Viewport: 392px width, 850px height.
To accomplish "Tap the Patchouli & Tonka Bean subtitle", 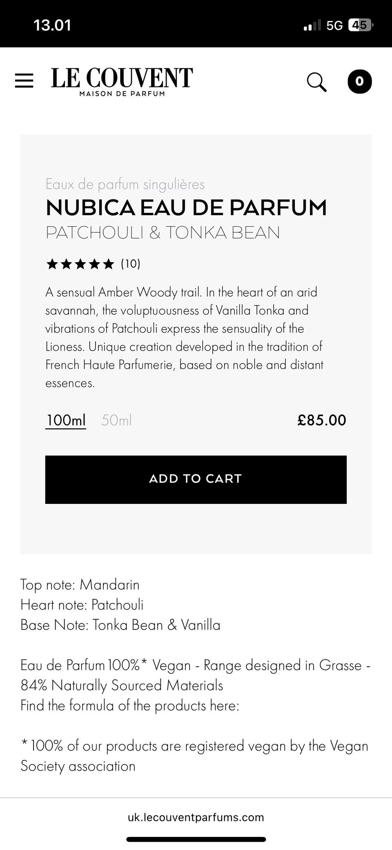I will (x=163, y=233).
